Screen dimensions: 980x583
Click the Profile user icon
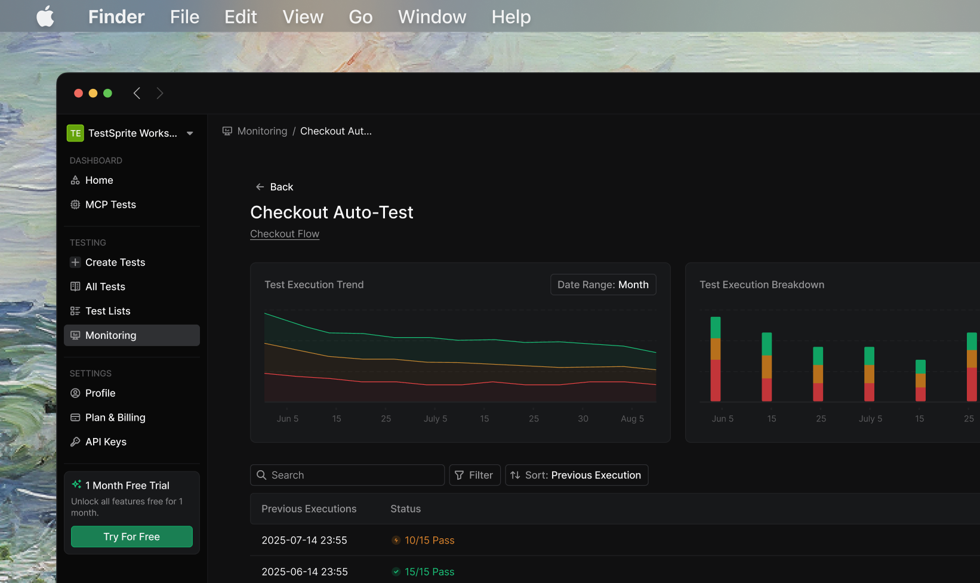75,393
